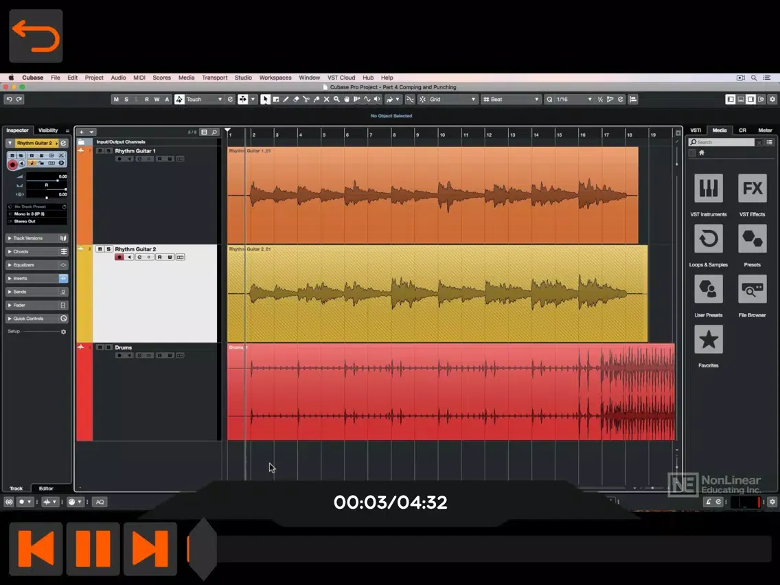Go to previous video button
Image resolution: width=780 pixels, height=585 pixels.
pos(36,549)
